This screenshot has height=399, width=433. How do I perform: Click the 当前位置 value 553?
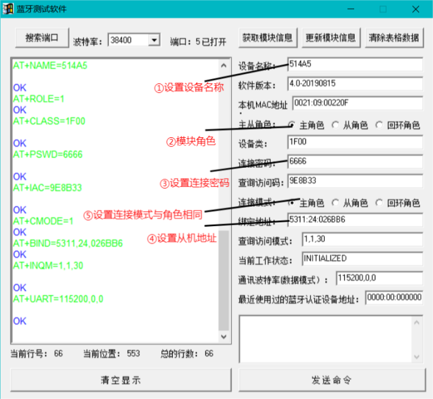point(133,354)
